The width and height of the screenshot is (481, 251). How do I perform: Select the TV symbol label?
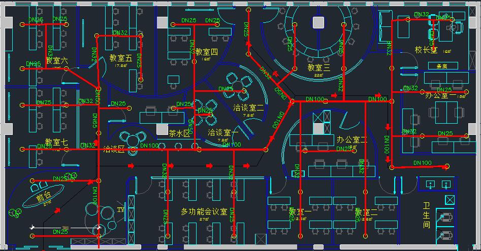[120, 209]
